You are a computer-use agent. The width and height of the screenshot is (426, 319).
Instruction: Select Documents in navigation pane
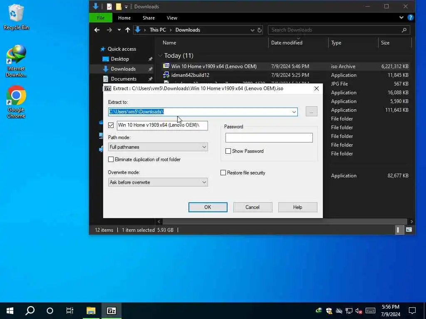pyautogui.click(x=124, y=79)
